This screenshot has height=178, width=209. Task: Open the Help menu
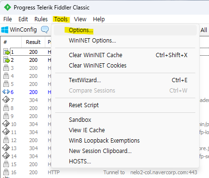click(99, 19)
